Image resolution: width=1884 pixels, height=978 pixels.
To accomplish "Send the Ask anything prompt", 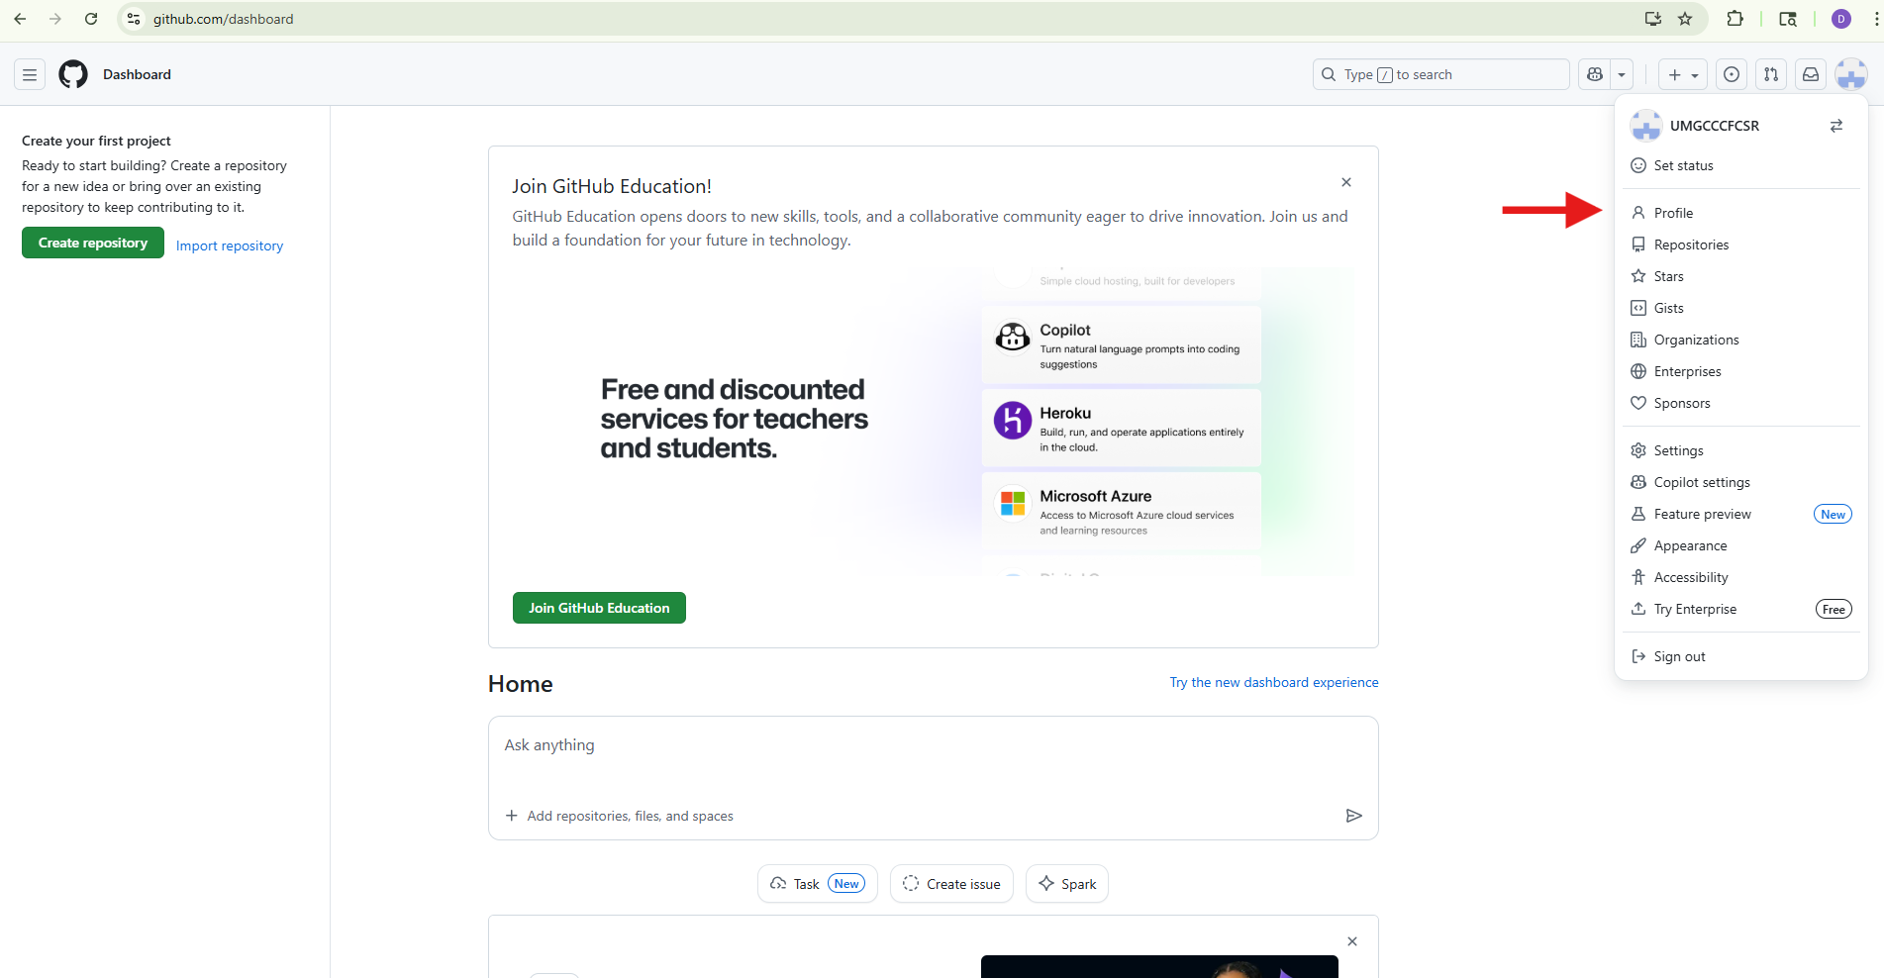I will [1353, 816].
